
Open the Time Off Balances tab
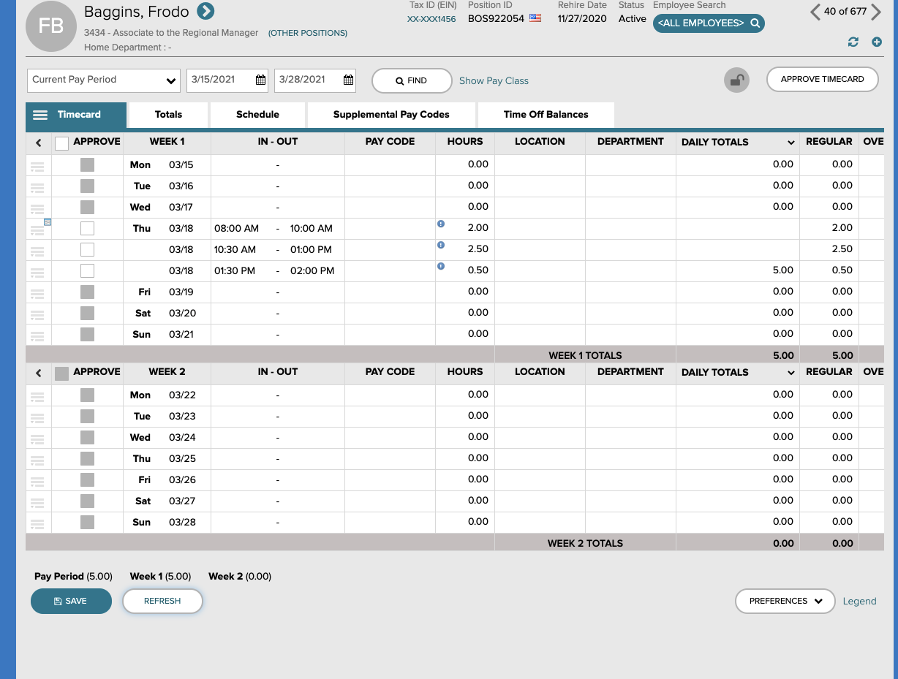(x=546, y=115)
